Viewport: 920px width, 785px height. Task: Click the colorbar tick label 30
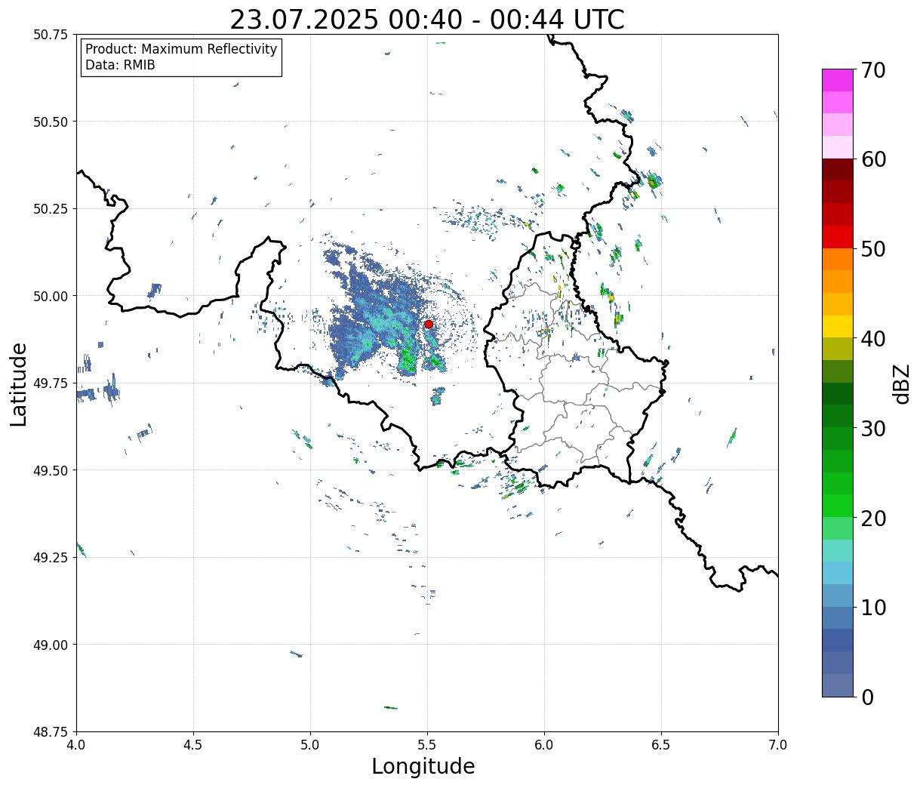tap(872, 428)
